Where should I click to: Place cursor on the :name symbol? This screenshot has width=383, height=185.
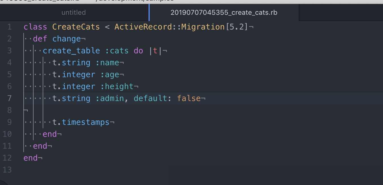click(x=110, y=63)
